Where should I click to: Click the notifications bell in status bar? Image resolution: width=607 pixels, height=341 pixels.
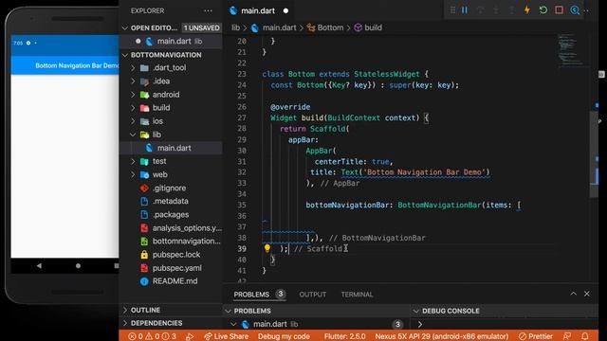tap(585, 336)
